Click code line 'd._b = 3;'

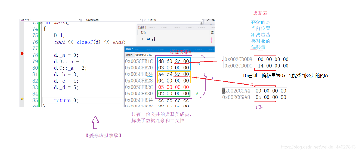(66, 75)
